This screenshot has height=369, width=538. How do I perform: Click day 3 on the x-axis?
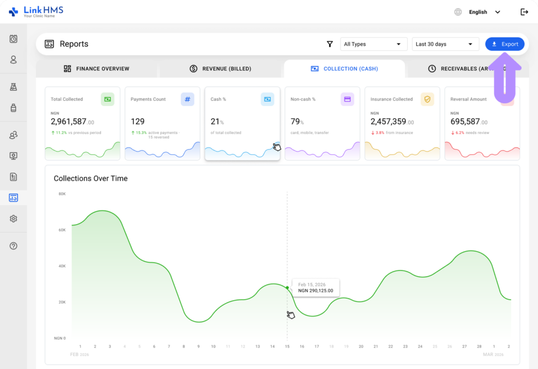(x=110, y=346)
